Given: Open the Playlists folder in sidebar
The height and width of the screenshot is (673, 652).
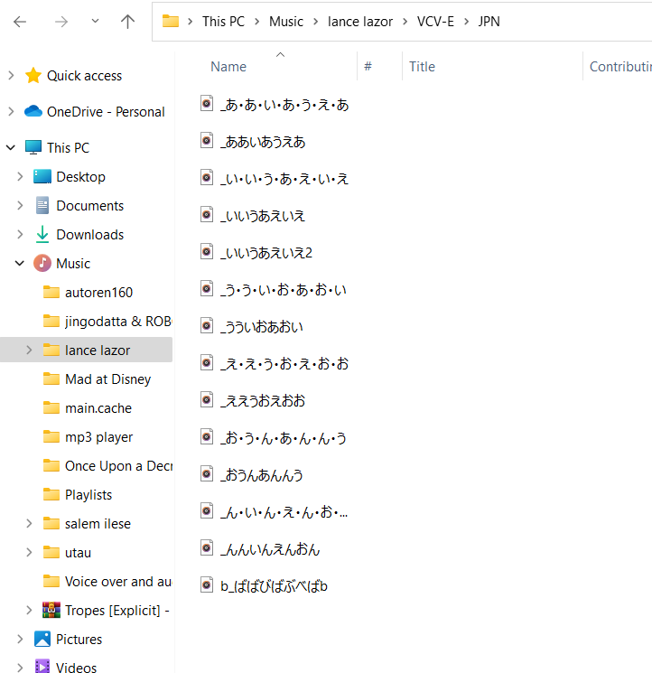Looking at the screenshot, I should (x=88, y=494).
